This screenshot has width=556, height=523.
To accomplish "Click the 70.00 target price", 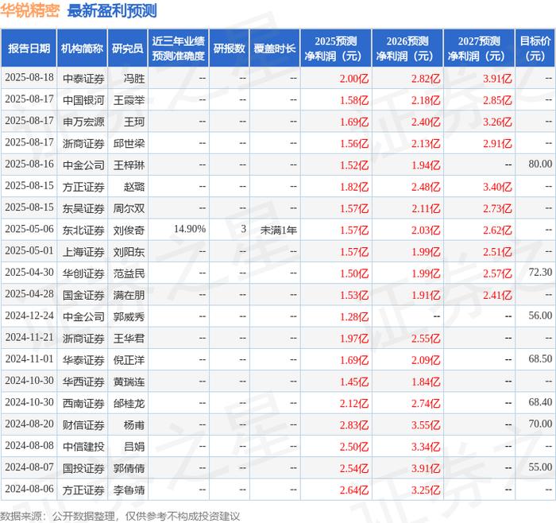I will (540, 424).
